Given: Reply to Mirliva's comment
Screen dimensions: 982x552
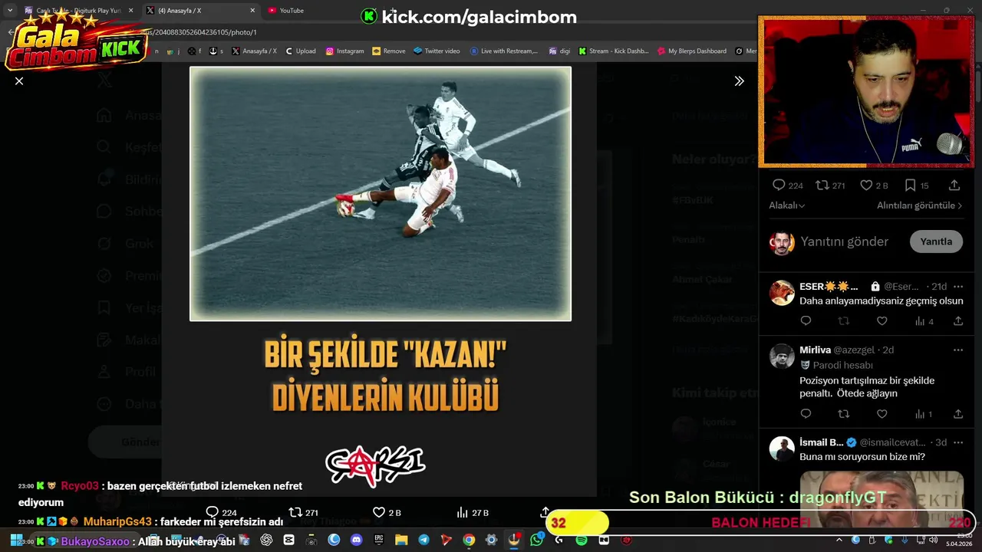Looking at the screenshot, I should click(x=806, y=414).
